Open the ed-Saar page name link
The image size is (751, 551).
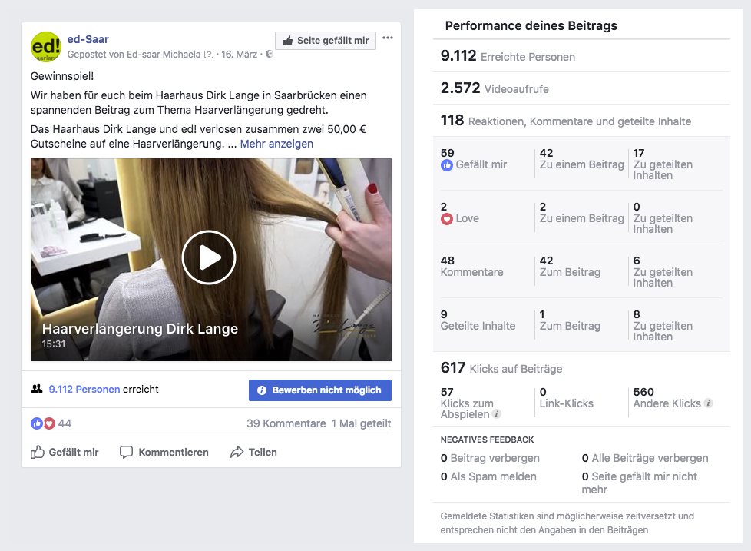click(88, 39)
